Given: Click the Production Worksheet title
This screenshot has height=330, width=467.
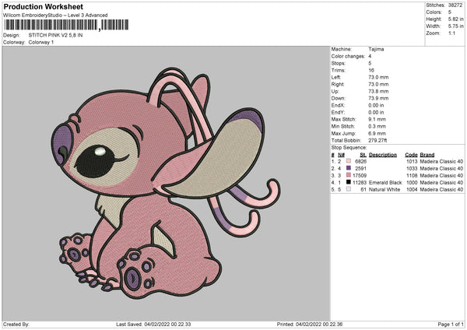Looking at the screenshot, I should tap(44, 6).
